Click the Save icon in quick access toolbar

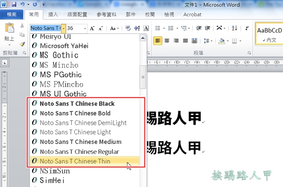[x=14, y=4]
